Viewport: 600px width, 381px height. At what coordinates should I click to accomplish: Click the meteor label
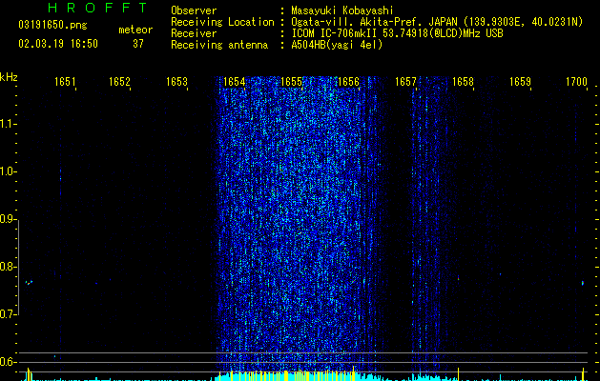135,30
